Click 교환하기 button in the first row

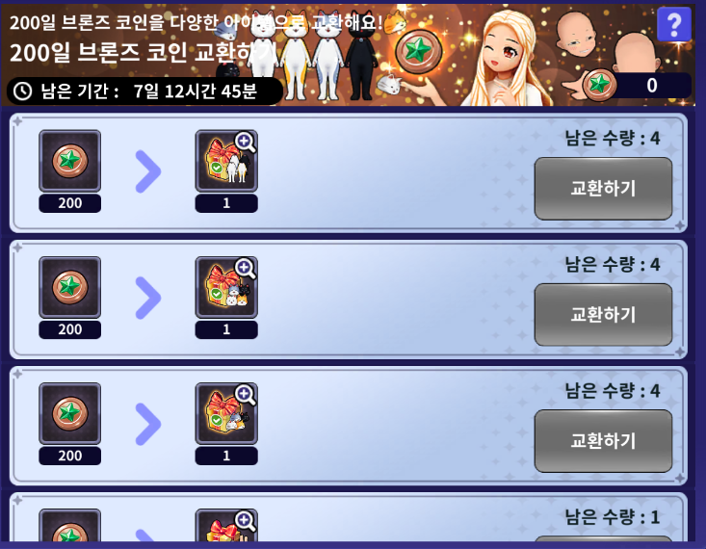603,188
